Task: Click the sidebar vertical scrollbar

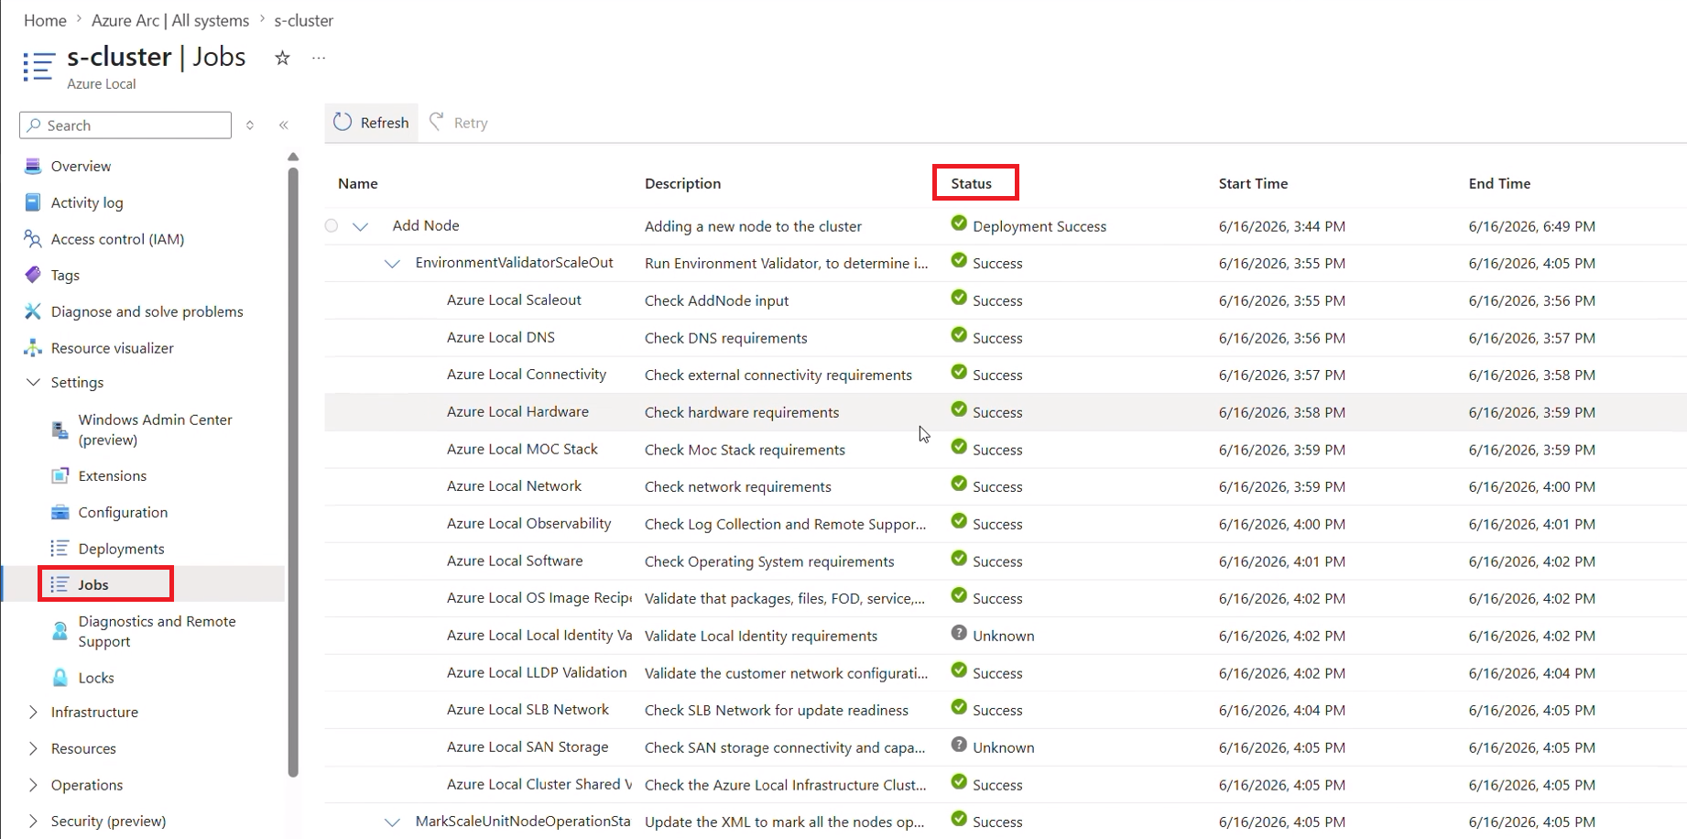Action: 293,472
